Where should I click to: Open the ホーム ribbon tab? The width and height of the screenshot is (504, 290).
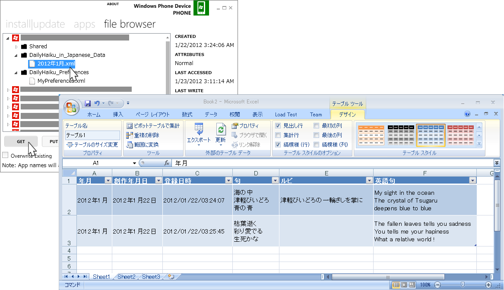pyautogui.click(x=94, y=115)
